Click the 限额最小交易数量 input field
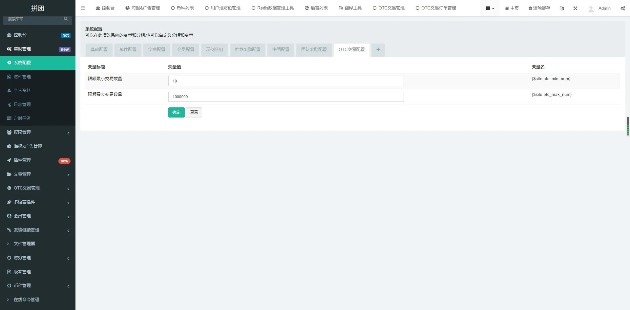Image resolution: width=630 pixels, height=310 pixels. click(285, 81)
